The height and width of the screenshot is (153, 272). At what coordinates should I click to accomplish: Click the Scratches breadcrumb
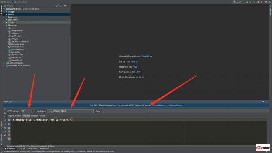[7, 2]
